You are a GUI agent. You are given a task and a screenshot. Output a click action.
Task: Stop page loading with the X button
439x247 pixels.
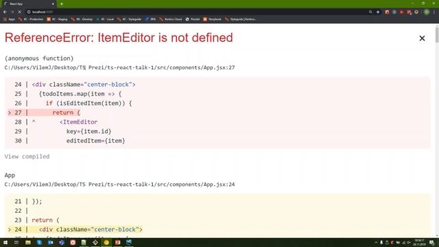[x=20, y=12]
